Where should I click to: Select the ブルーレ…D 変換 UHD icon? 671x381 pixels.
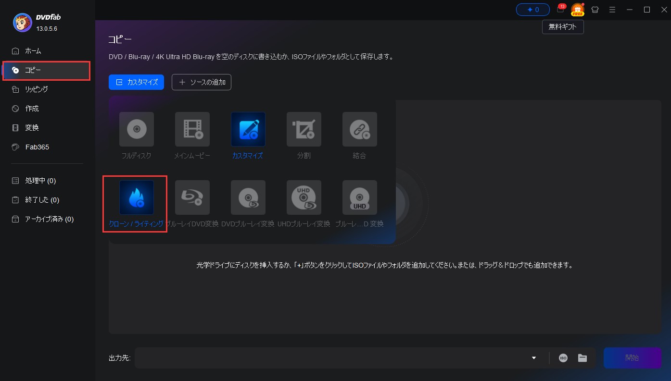pos(360,197)
